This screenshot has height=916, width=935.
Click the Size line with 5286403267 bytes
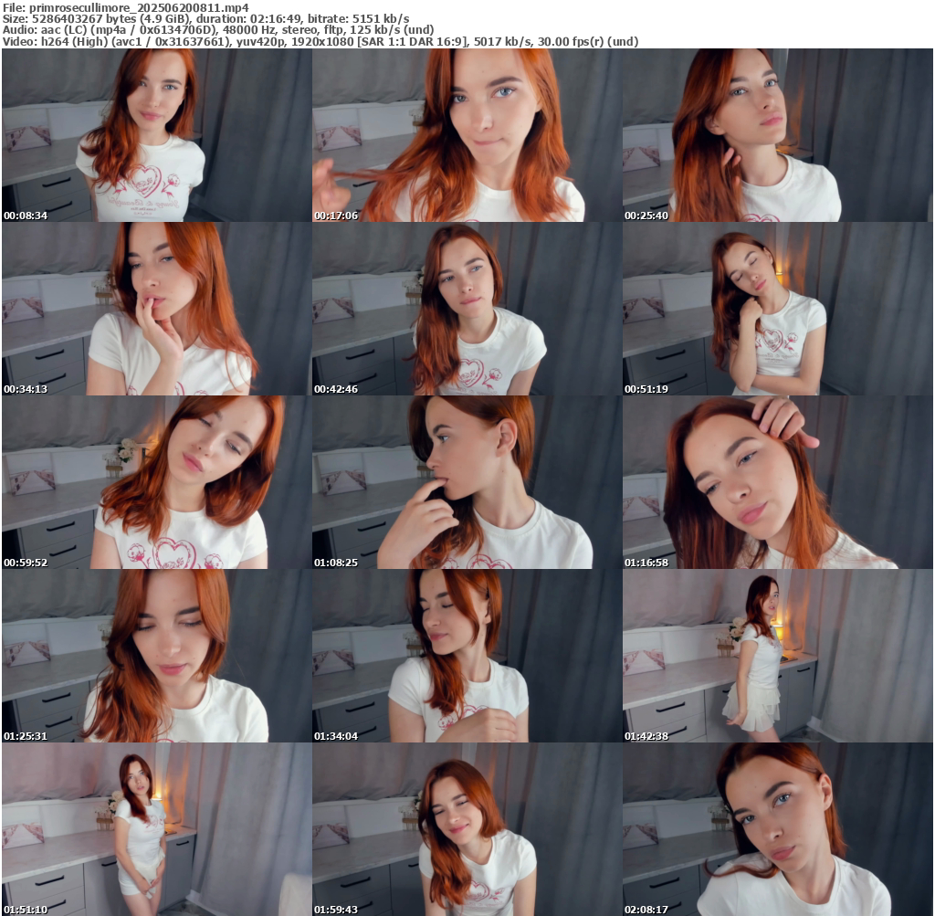click(x=206, y=18)
